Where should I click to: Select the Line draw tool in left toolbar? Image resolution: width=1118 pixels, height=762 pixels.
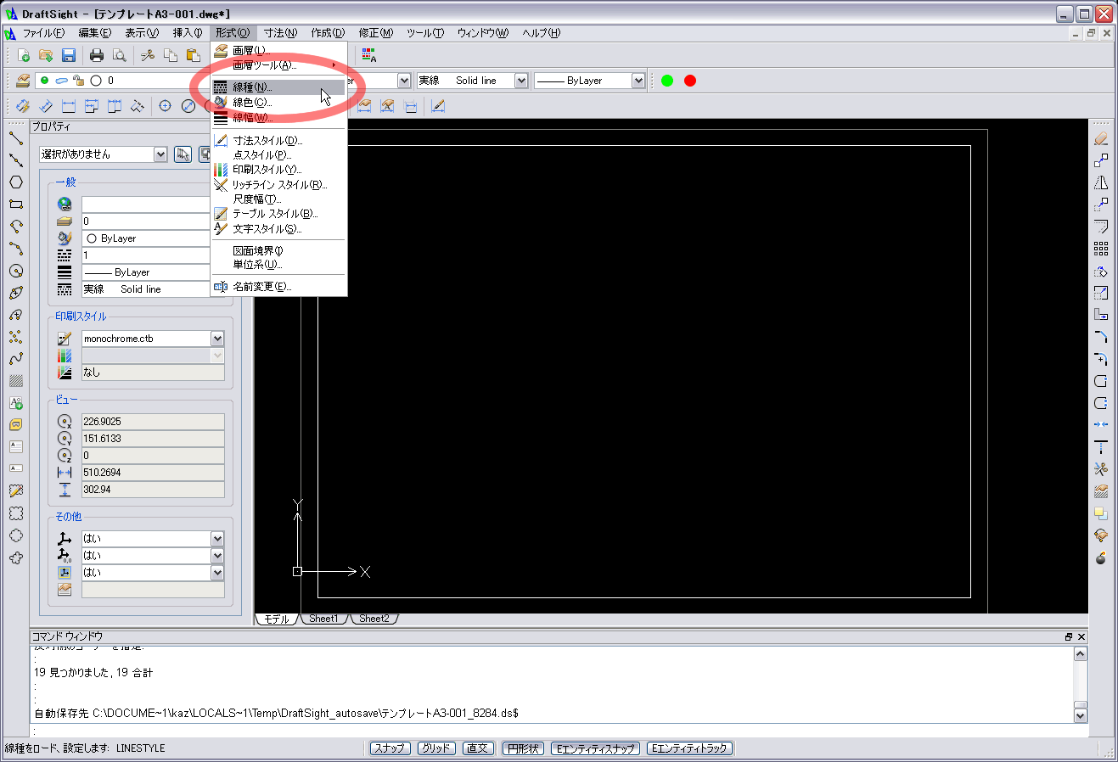pyautogui.click(x=15, y=138)
